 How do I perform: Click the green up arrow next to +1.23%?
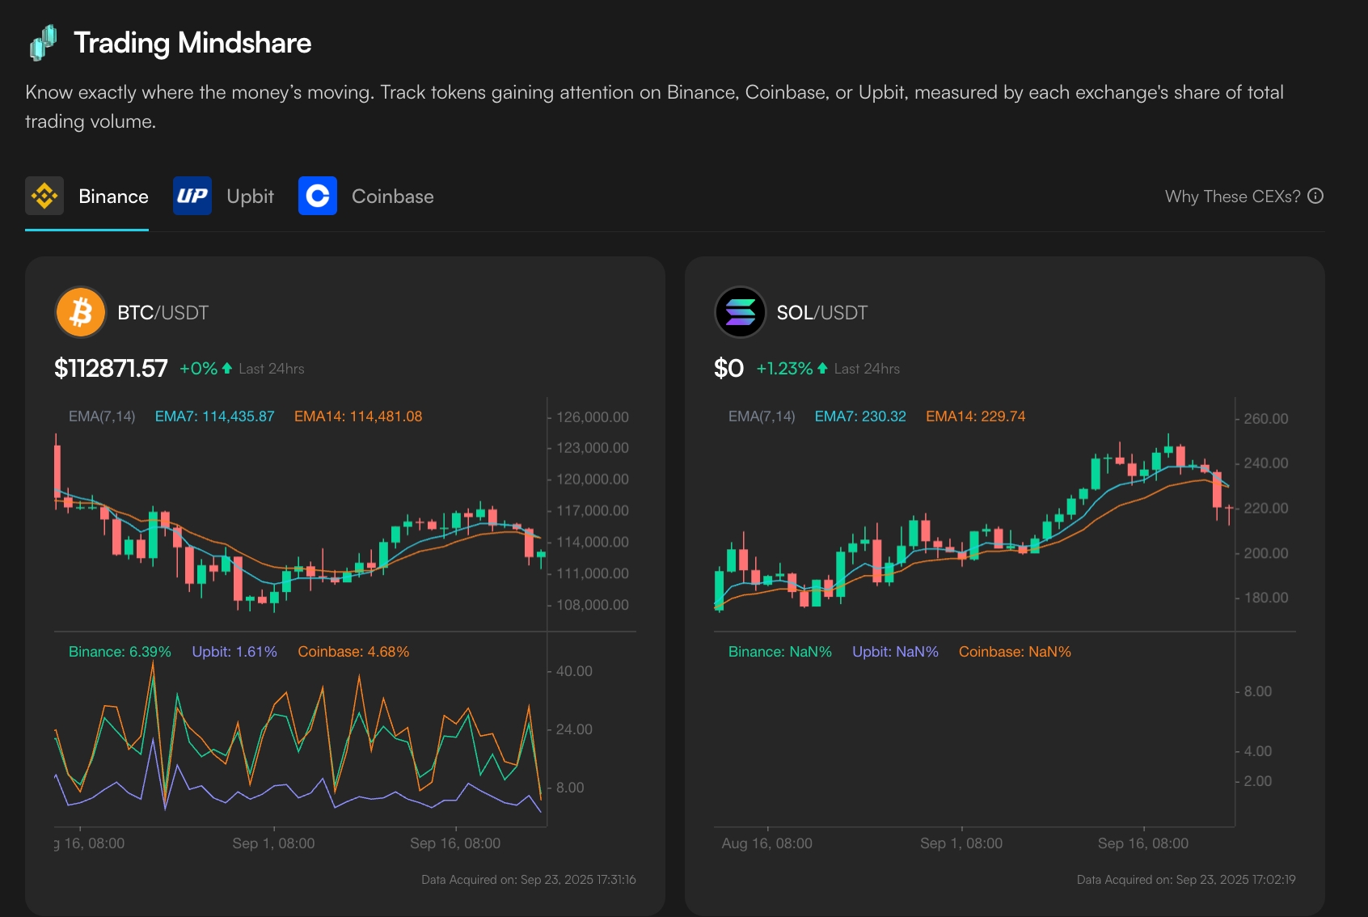tap(822, 369)
